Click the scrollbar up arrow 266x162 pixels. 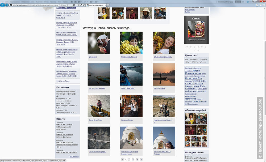point(265,8)
